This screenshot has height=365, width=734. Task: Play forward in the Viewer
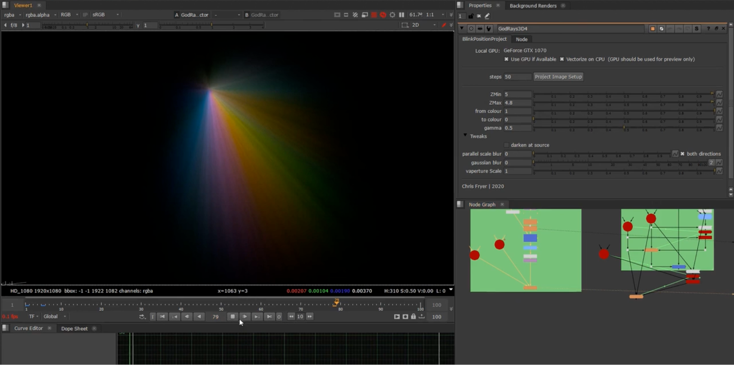[x=245, y=316]
